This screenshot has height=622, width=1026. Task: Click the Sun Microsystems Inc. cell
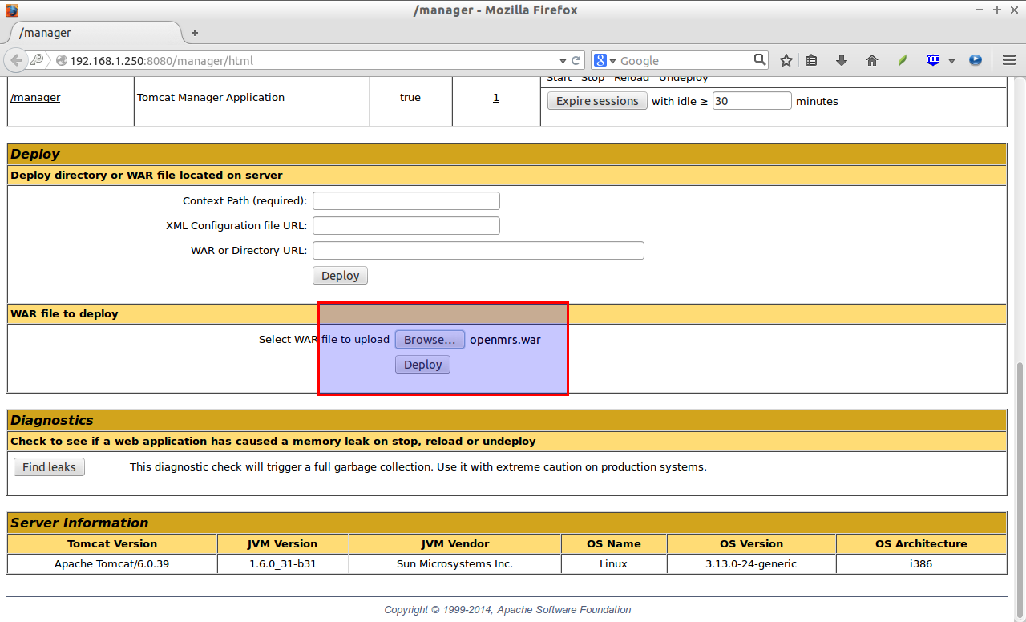(x=455, y=563)
